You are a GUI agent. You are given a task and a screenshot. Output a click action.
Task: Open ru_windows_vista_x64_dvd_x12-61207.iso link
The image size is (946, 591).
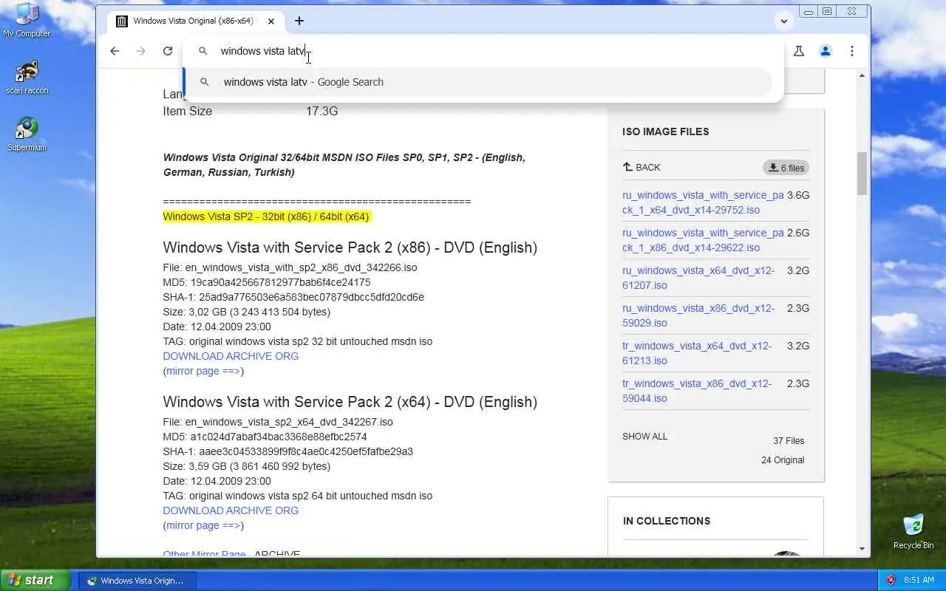coord(698,278)
